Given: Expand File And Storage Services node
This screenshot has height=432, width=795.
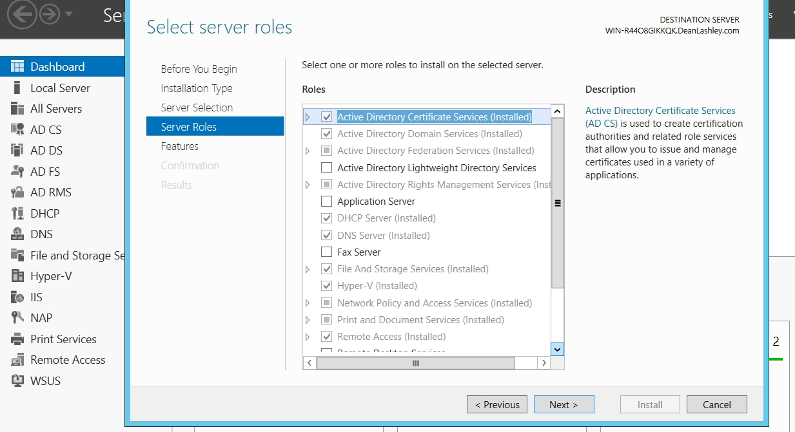Looking at the screenshot, I should tap(308, 269).
